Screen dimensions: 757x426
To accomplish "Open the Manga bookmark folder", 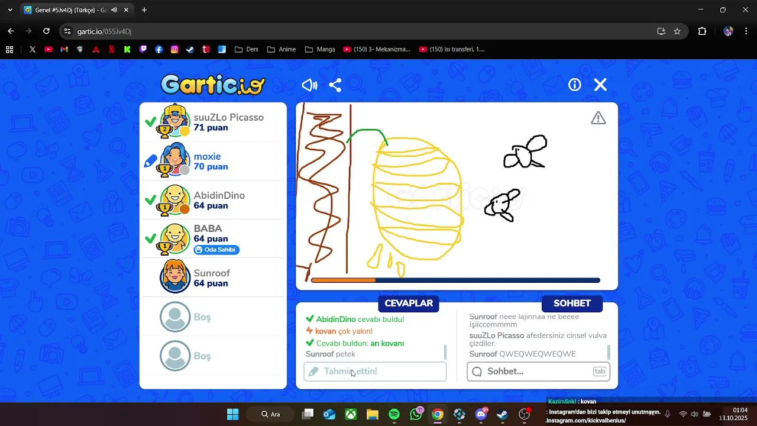I will [320, 50].
